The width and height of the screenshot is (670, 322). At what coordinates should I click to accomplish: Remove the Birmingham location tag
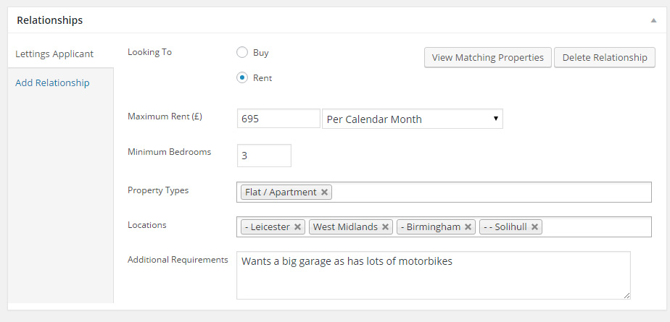tap(468, 227)
